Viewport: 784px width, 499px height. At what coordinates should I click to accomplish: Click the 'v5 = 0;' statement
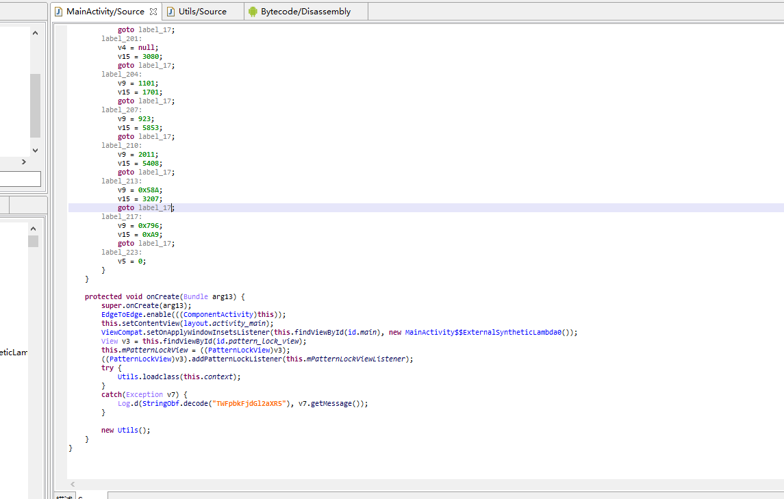pyautogui.click(x=132, y=261)
